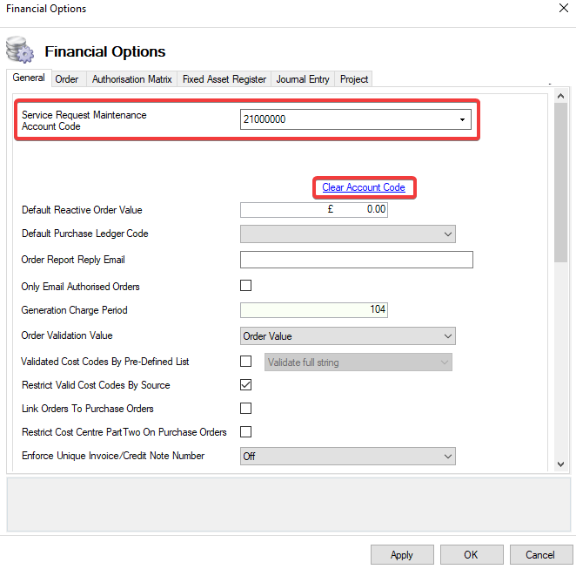Click the Clear Account Code link
The height and width of the screenshot is (569, 576).
(x=363, y=187)
